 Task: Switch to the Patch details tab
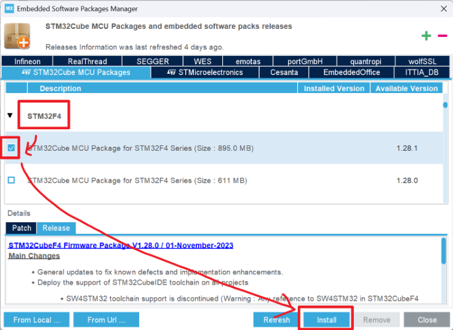[22, 228]
